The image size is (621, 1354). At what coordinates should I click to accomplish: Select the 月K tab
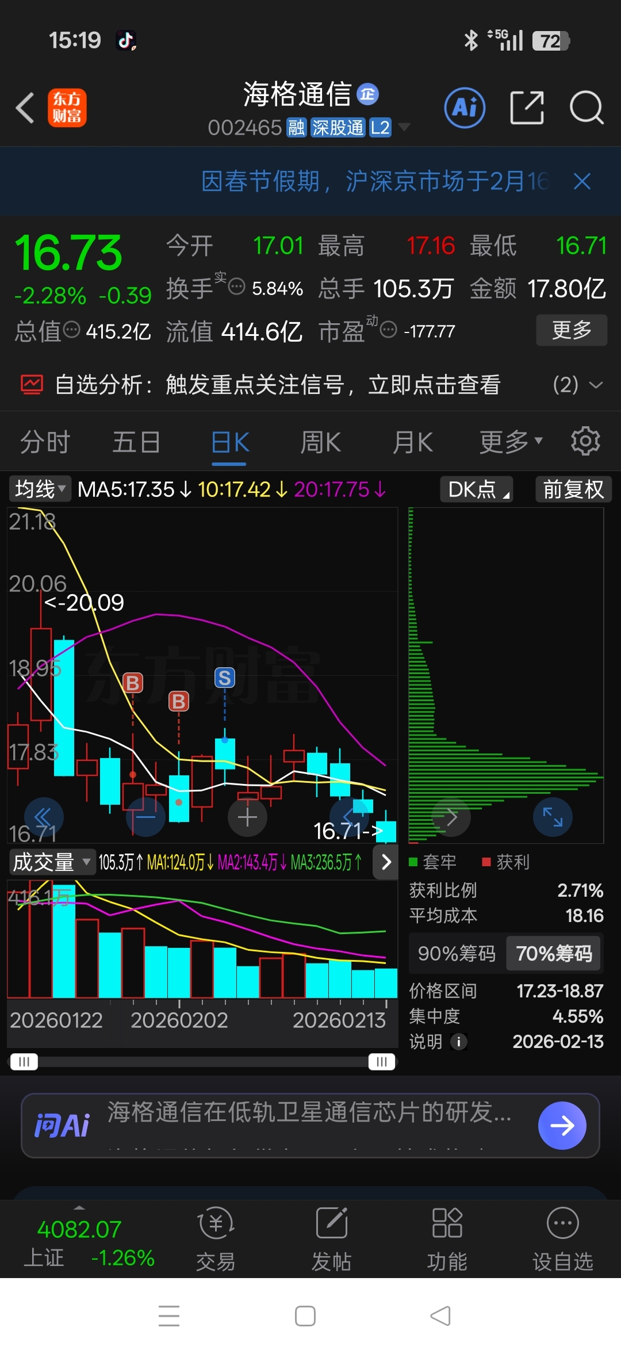coord(413,442)
